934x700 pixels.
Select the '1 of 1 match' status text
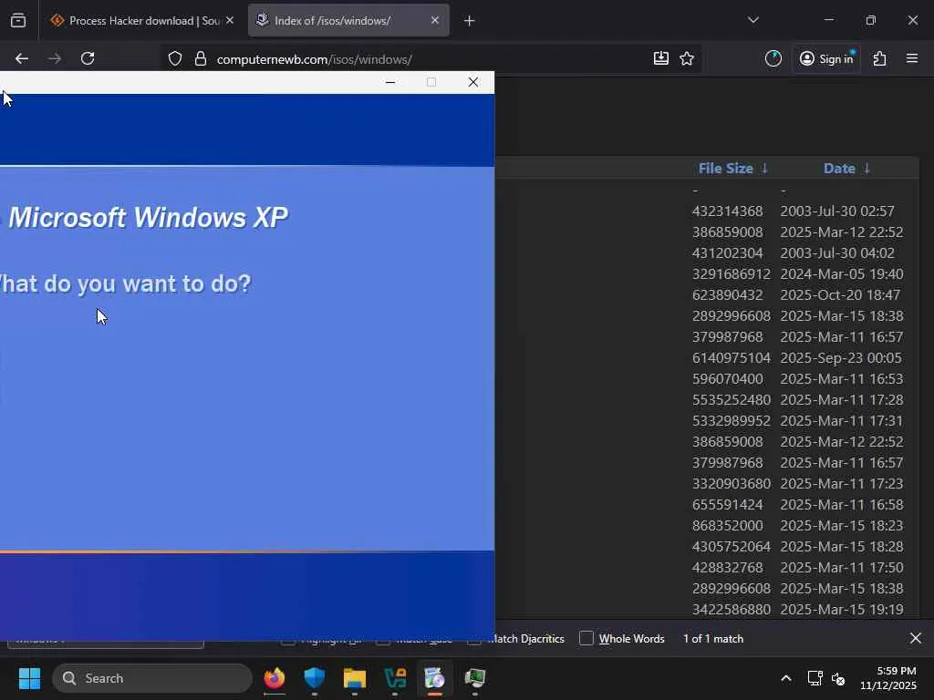pyautogui.click(x=713, y=639)
